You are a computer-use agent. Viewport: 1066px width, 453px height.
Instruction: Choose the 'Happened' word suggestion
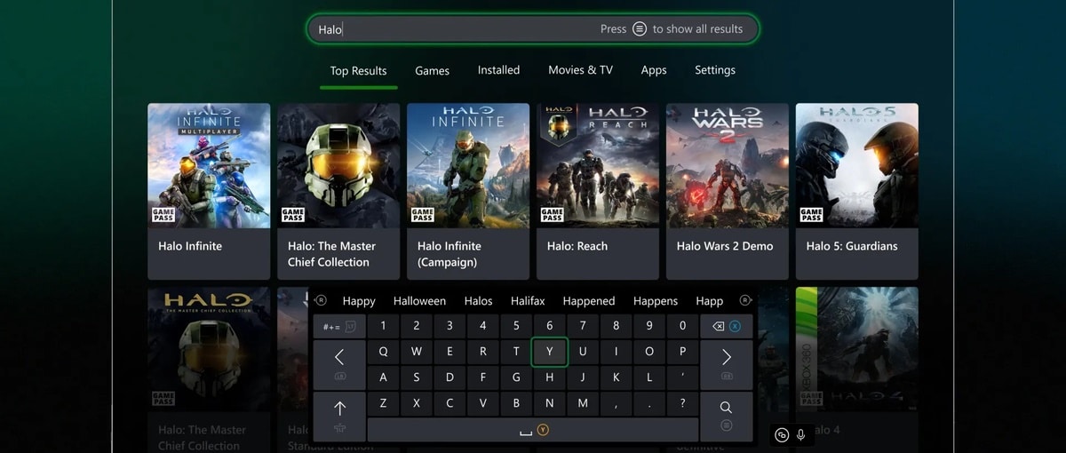coord(588,301)
